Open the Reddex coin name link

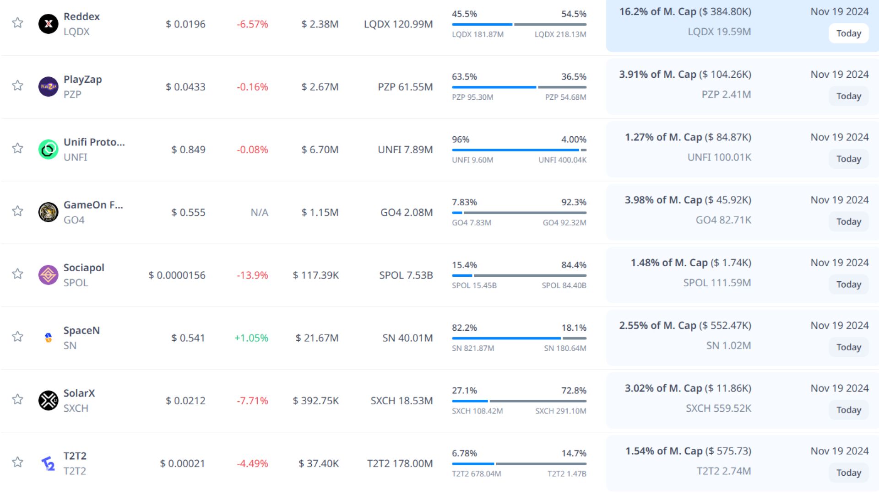[x=81, y=16]
